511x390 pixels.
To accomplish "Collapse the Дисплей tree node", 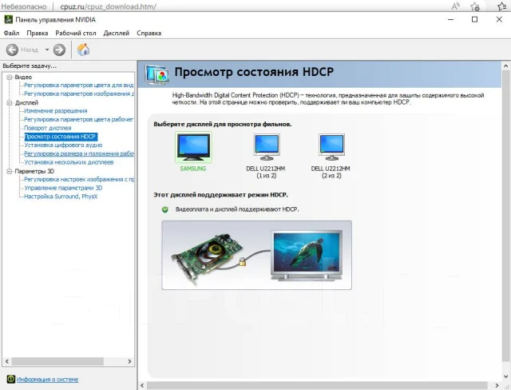I will (x=10, y=103).
